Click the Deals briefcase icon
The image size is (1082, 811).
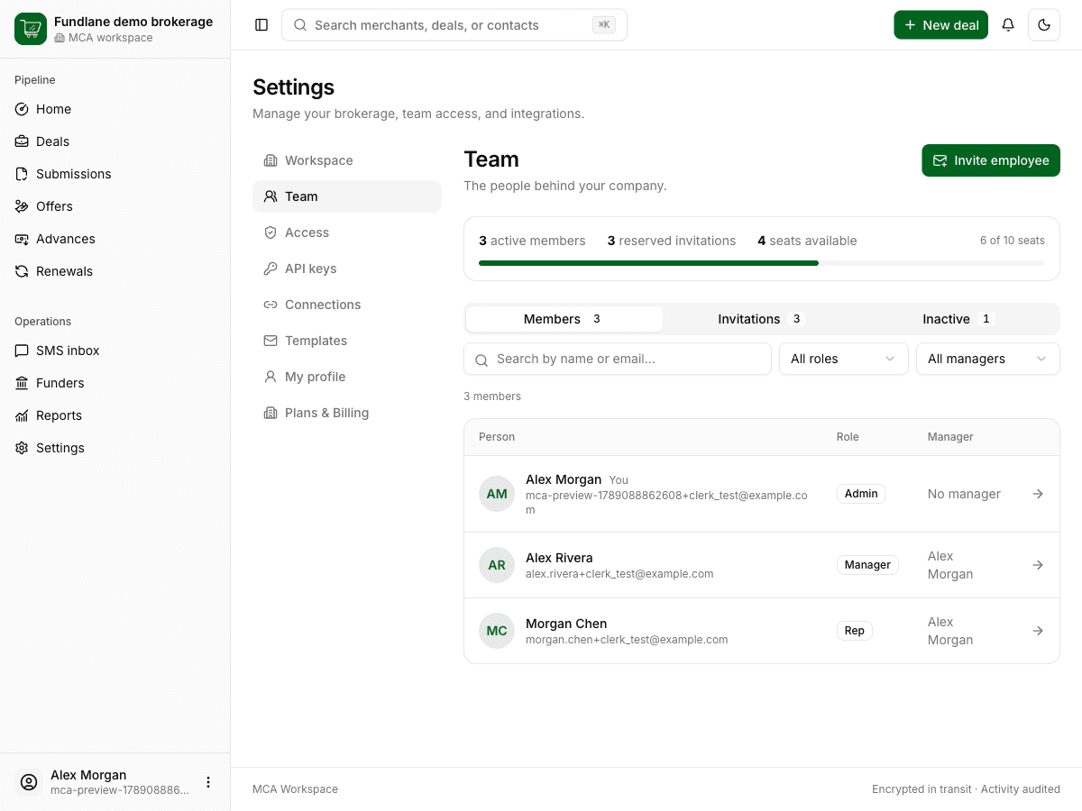(x=22, y=141)
